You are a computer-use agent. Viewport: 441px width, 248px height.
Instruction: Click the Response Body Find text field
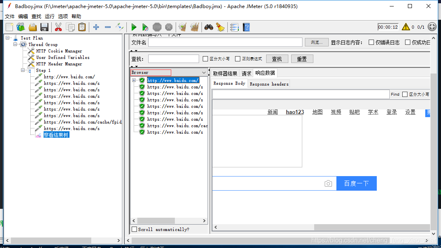(x=300, y=94)
